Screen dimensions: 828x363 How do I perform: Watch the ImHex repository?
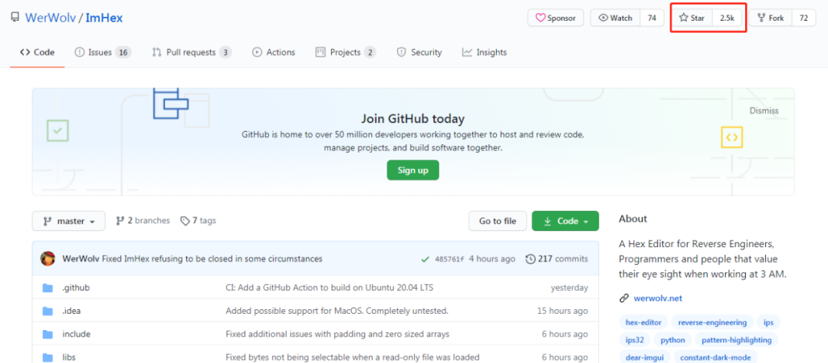pos(615,18)
